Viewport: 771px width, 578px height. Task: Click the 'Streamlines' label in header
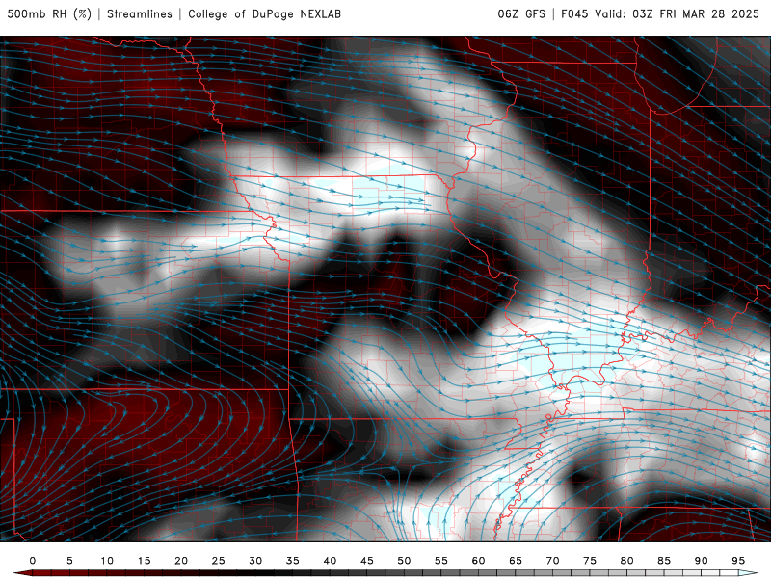[140, 14]
